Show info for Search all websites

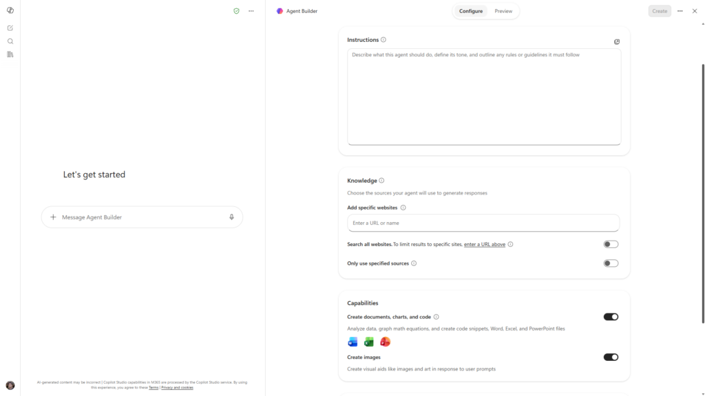pos(510,244)
